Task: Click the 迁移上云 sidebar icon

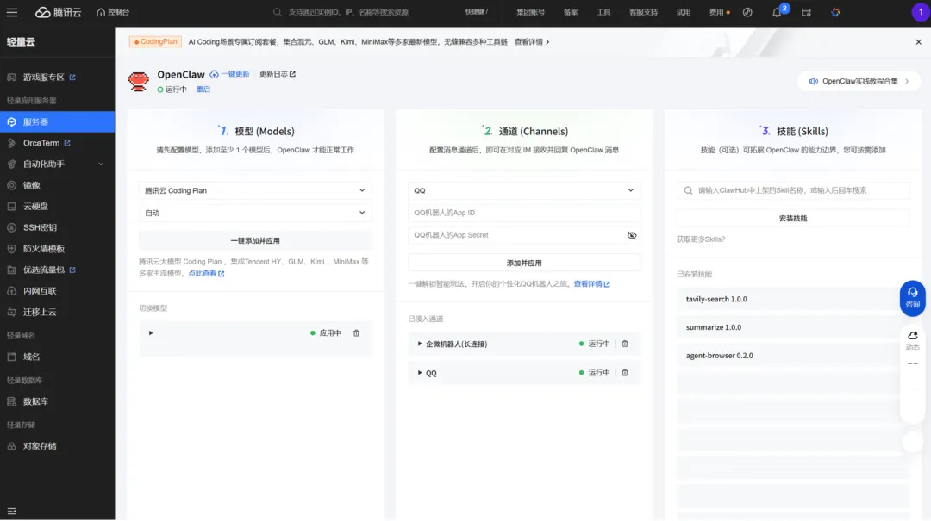Action: coord(11,312)
